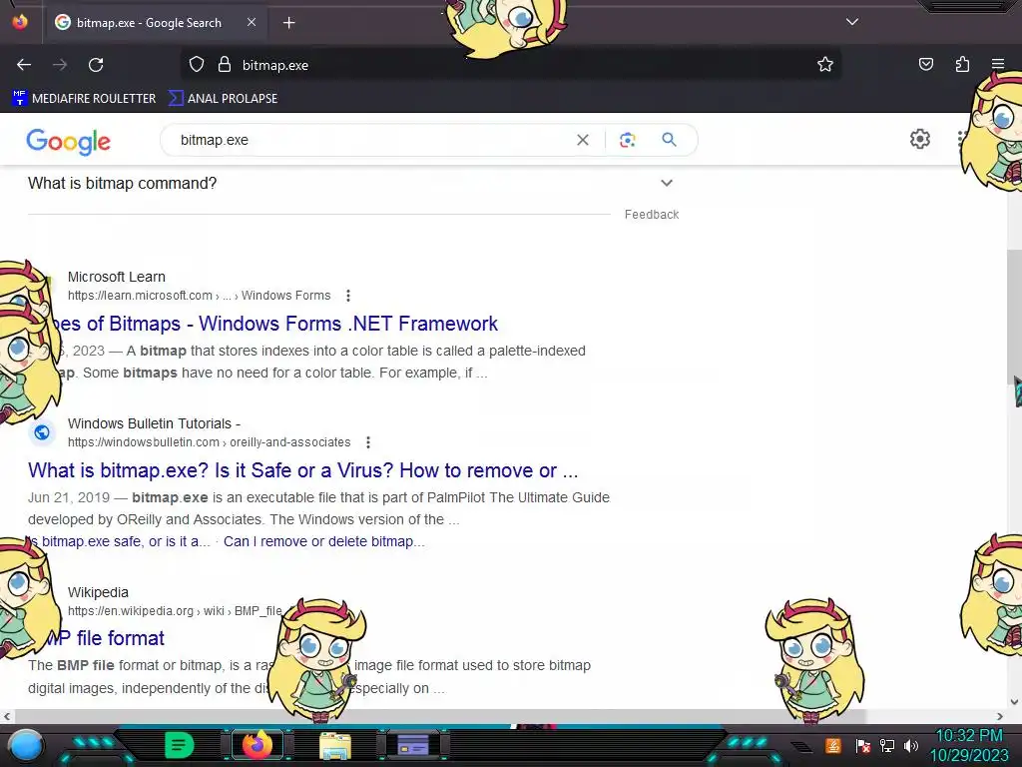Click the Microsoft Learn site name
Image resolution: width=1022 pixels, height=767 pixels.
coord(117,277)
